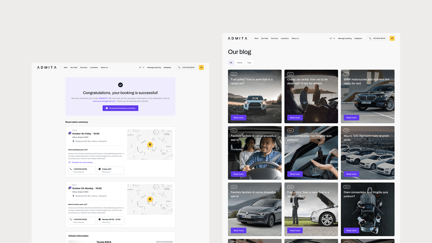The width and height of the screenshot is (432, 243).
Task: Open Manage booking link on blog page
Action: [x=345, y=38]
